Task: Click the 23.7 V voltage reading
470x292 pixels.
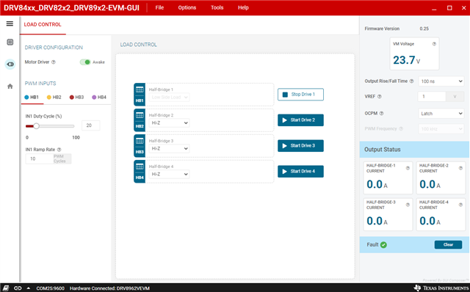Action: pos(406,60)
